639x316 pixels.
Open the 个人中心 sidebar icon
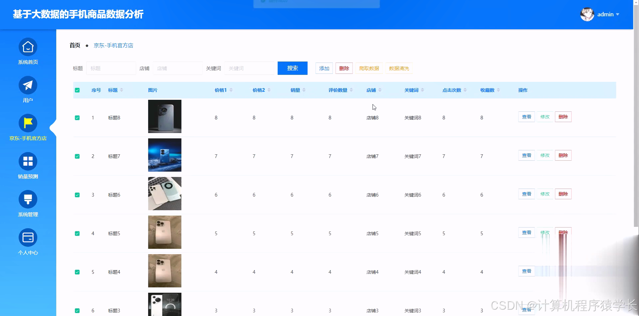[x=28, y=237]
